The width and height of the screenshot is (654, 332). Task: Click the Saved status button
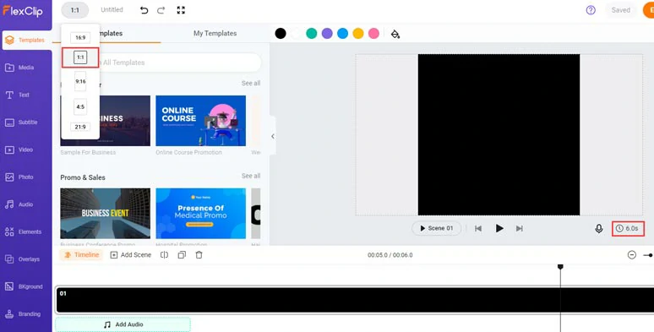[x=621, y=10]
